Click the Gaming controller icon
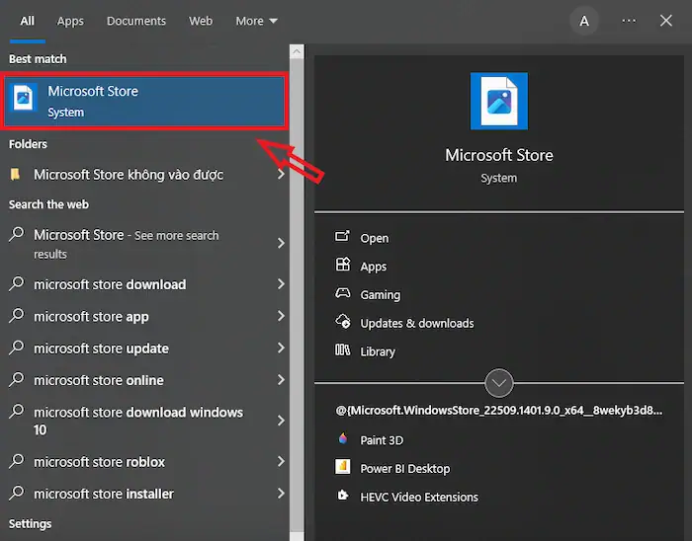The height and width of the screenshot is (541, 692). coord(342,293)
